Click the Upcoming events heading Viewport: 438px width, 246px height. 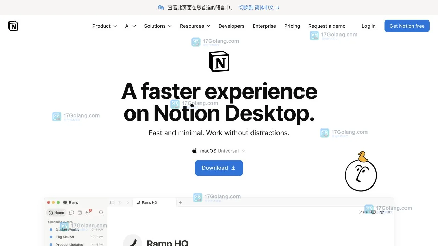[x=60, y=222]
